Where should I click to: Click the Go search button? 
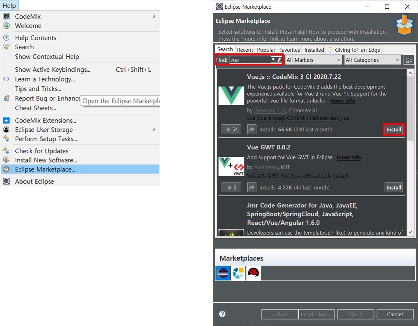click(409, 60)
